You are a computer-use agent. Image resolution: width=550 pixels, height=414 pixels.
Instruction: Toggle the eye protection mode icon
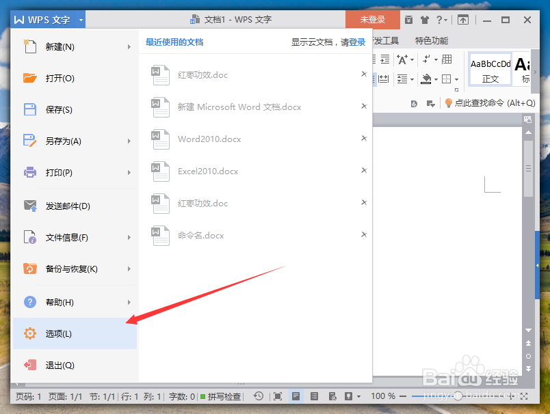(x=348, y=396)
